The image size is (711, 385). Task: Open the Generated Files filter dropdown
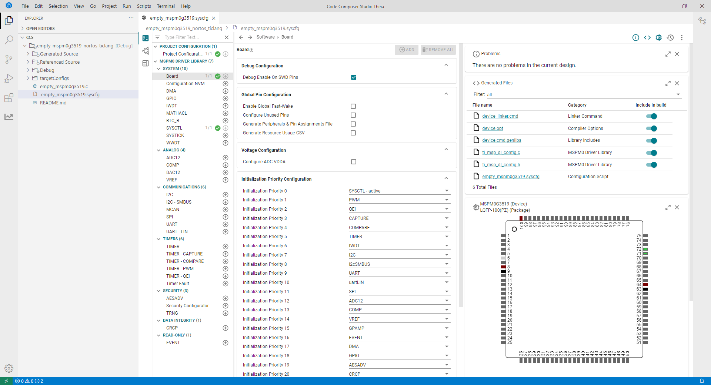[584, 95]
